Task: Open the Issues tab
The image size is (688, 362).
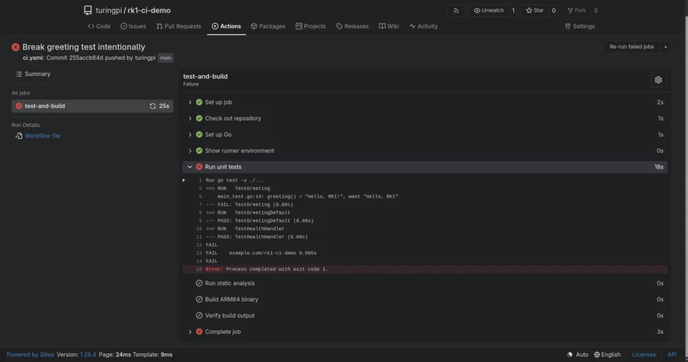Action: click(x=133, y=26)
